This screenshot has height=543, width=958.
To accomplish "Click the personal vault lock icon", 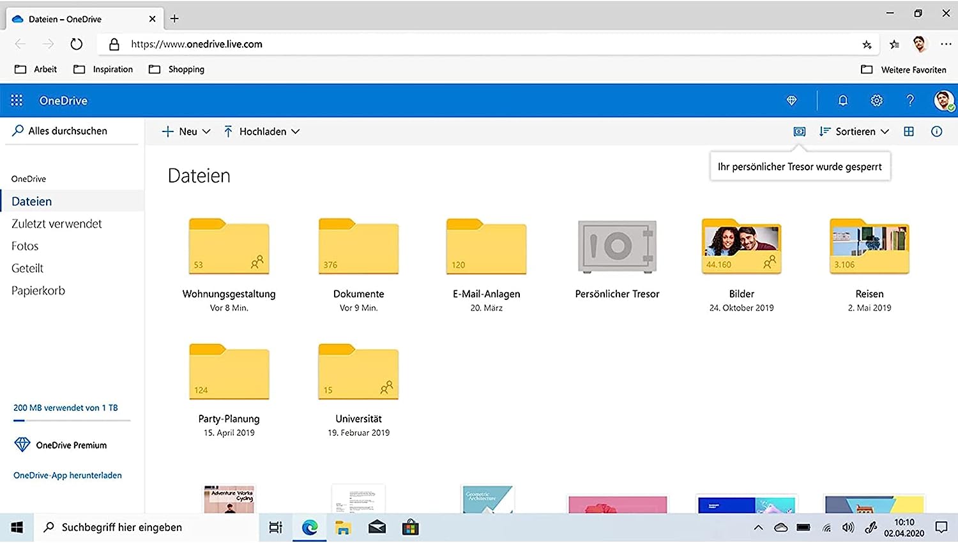I will (800, 131).
